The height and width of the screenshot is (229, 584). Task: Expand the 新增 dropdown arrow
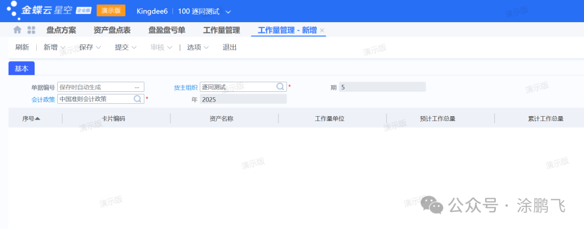(63, 48)
